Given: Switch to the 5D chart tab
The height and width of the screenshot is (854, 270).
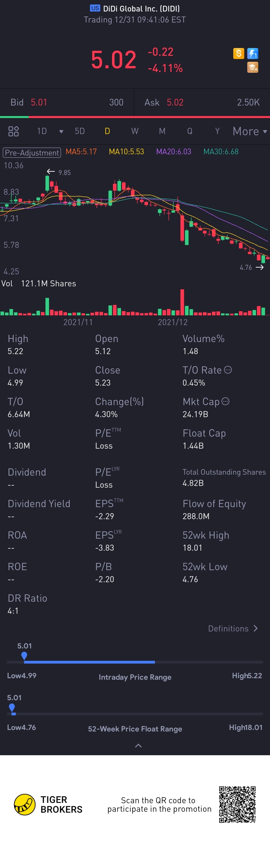Looking at the screenshot, I should click(x=79, y=131).
